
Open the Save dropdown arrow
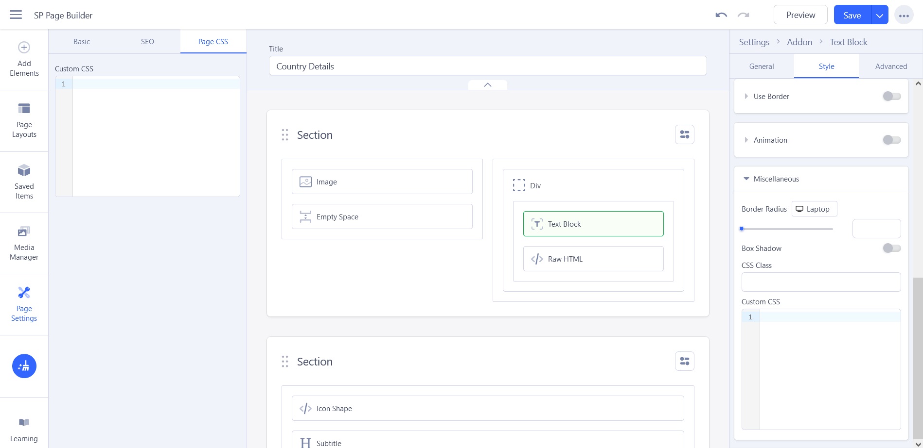879,15
